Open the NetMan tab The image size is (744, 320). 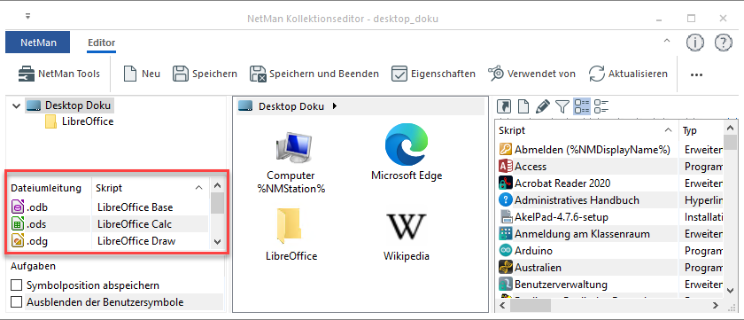[38, 43]
